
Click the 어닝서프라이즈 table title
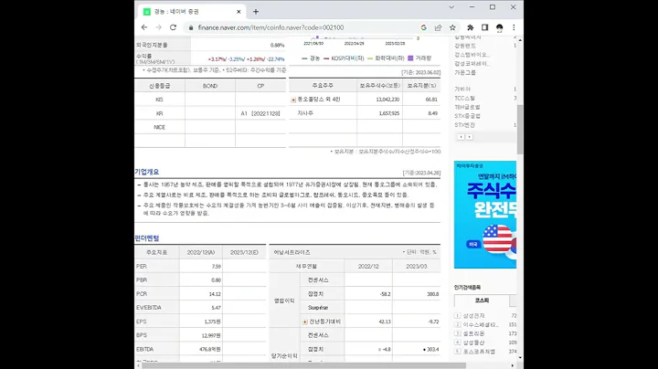[x=292, y=252]
